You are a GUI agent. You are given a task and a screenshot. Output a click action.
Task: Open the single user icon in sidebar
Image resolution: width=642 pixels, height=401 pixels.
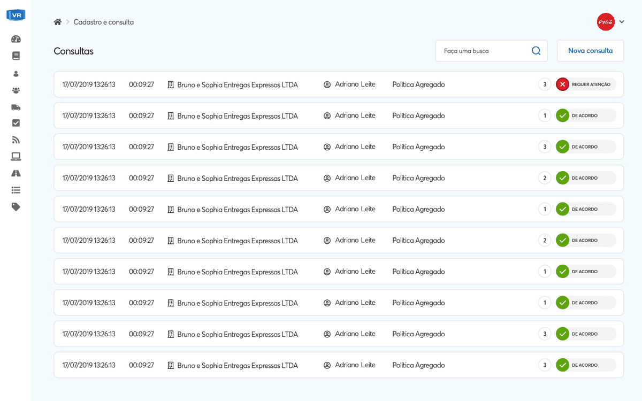[16, 74]
